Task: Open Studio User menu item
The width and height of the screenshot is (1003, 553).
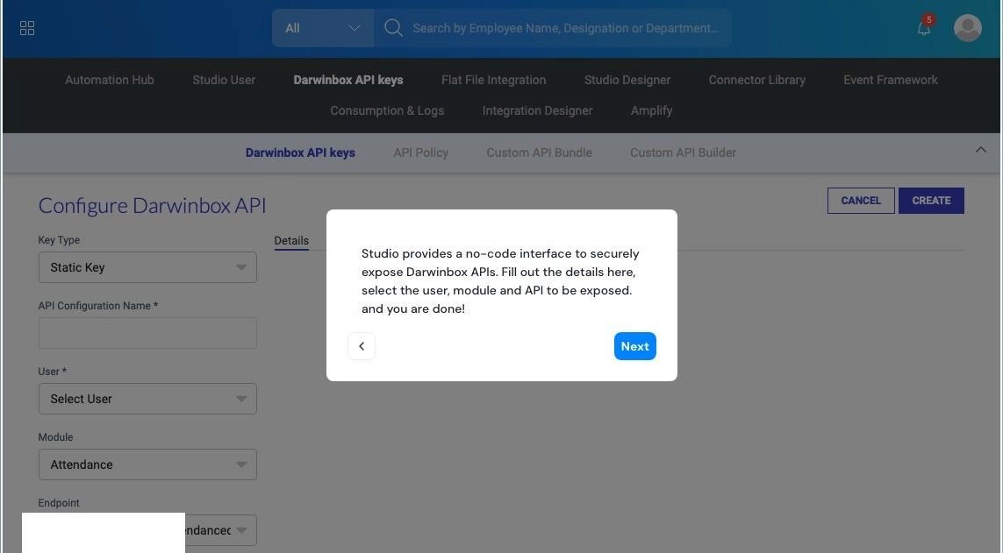Action: [x=224, y=80]
